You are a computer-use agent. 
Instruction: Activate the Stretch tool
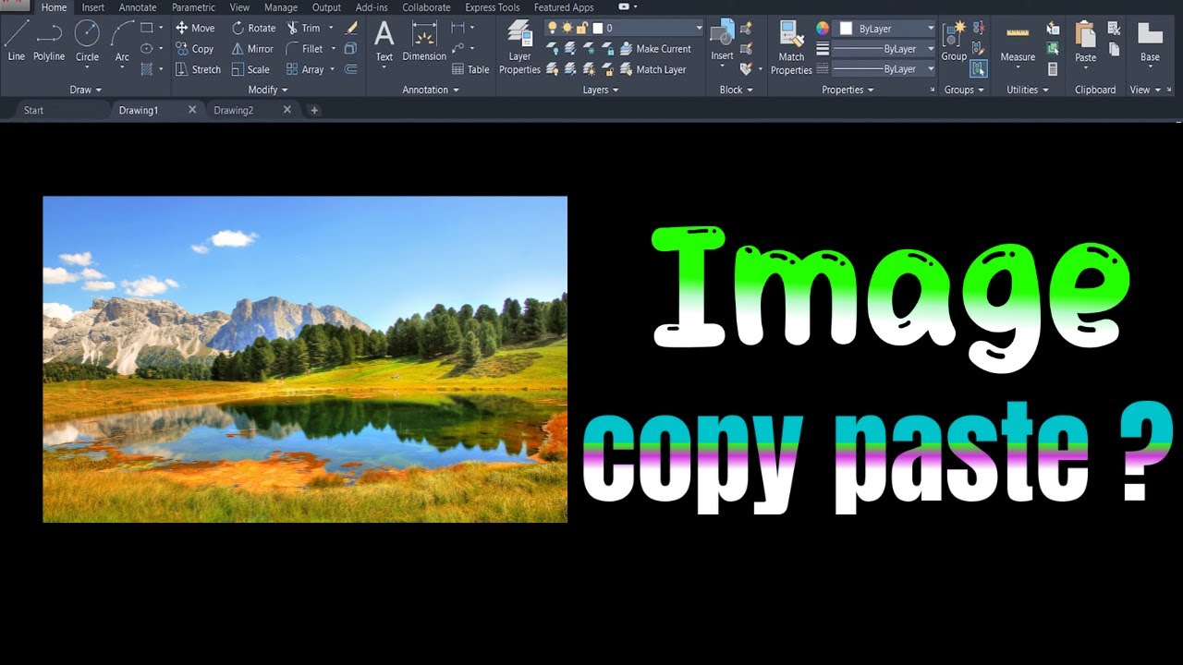point(198,69)
